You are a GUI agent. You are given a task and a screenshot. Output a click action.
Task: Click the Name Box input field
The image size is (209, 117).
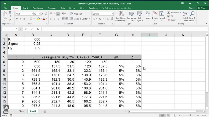point(9,29)
